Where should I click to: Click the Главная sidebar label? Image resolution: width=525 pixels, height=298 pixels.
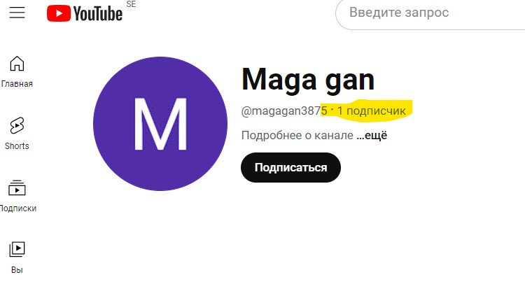point(17,84)
